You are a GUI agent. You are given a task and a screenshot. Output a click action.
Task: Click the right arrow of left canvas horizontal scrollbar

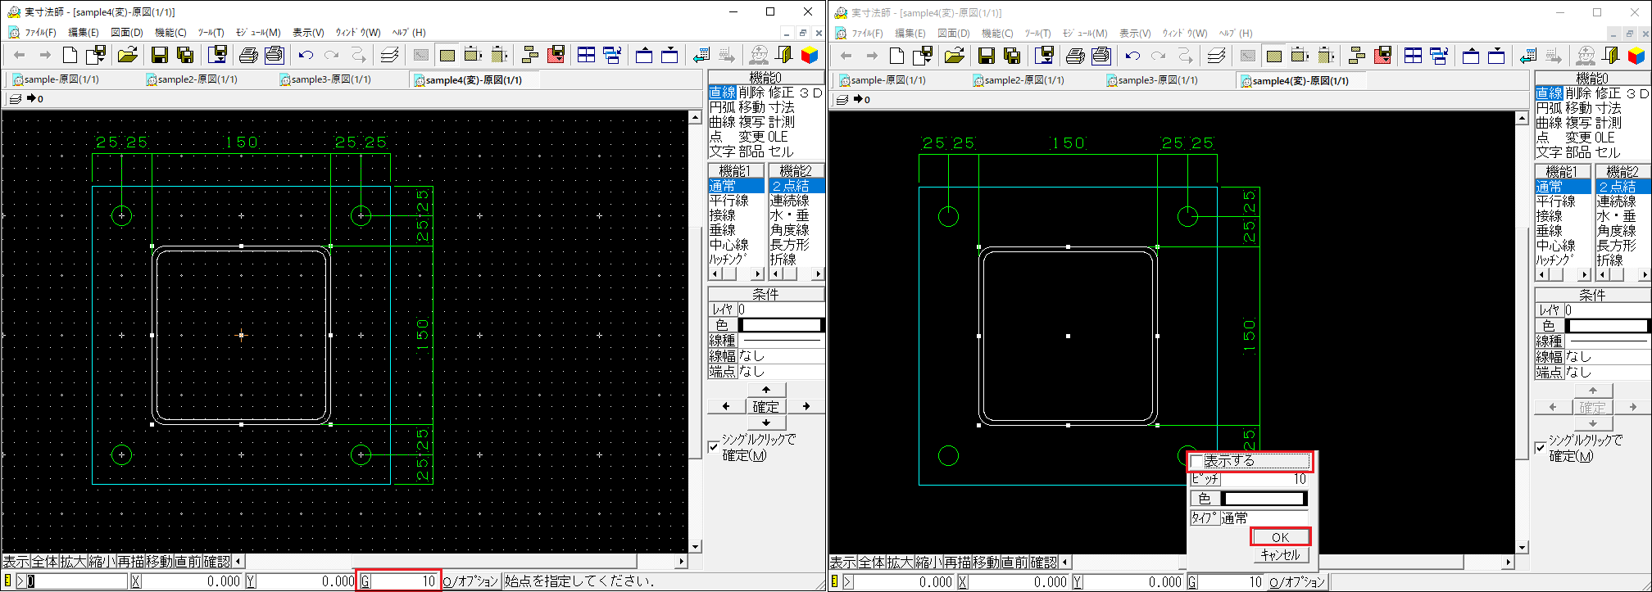[681, 562]
